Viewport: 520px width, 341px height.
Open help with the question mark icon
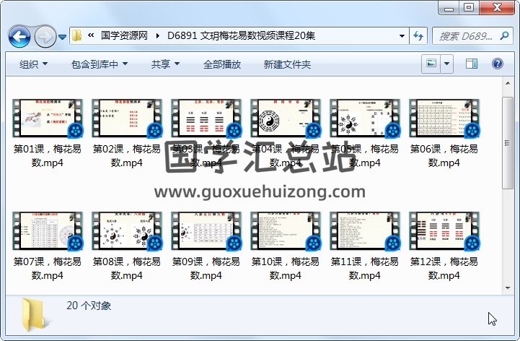pos(497,64)
